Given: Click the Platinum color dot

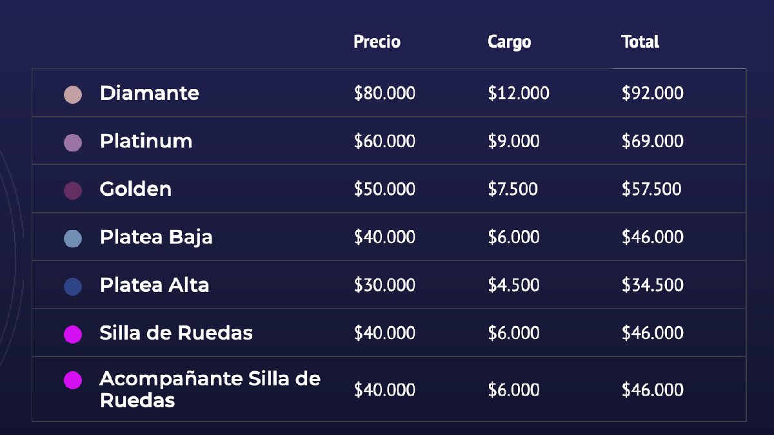Looking at the screenshot, I should (x=73, y=142).
